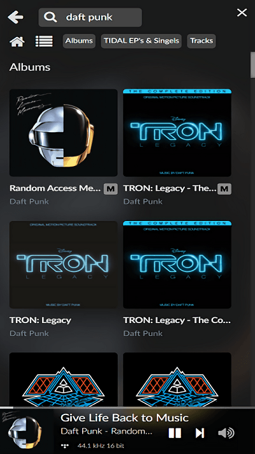
Task: Click Daft Punk artist under TRON: Legacy
Action: pyautogui.click(x=29, y=333)
